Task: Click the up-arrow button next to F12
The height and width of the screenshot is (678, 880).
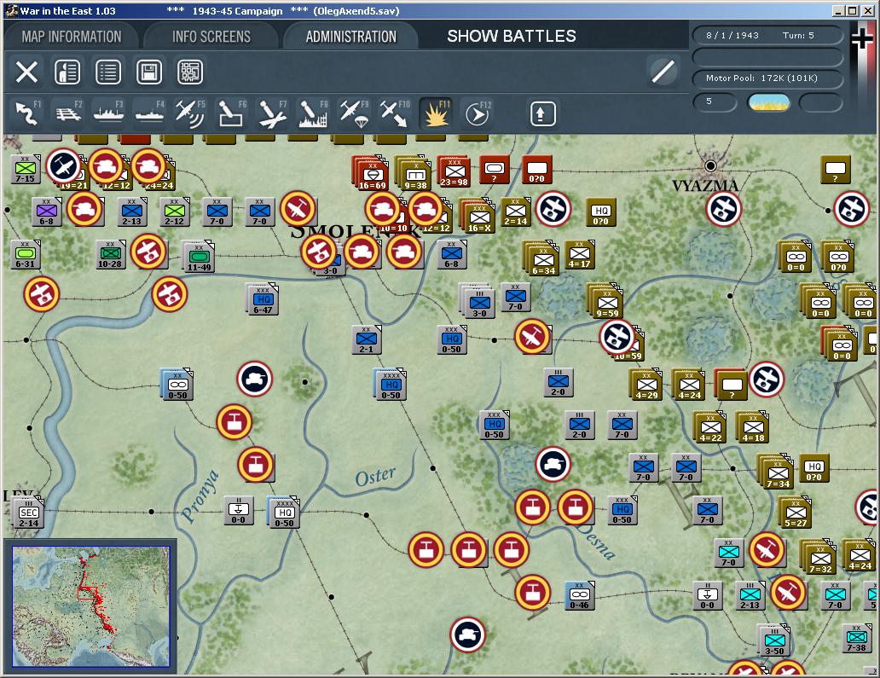Action: [x=542, y=114]
